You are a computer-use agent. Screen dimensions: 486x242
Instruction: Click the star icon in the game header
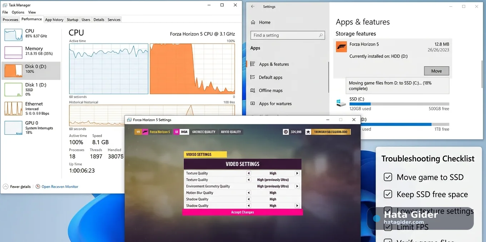point(308,132)
